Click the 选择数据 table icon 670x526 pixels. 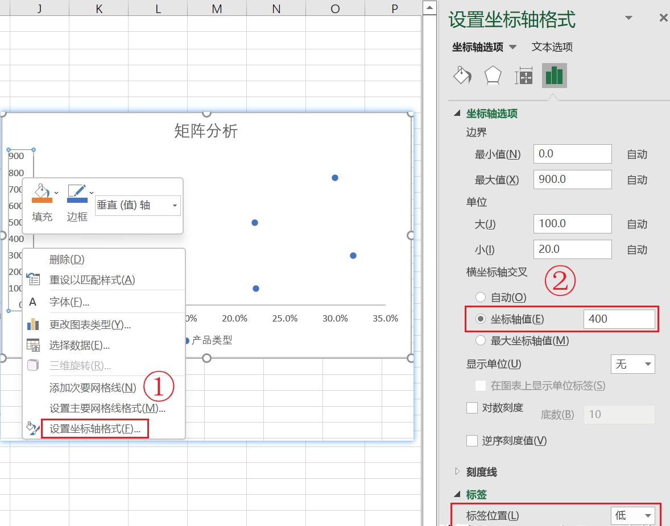34,345
